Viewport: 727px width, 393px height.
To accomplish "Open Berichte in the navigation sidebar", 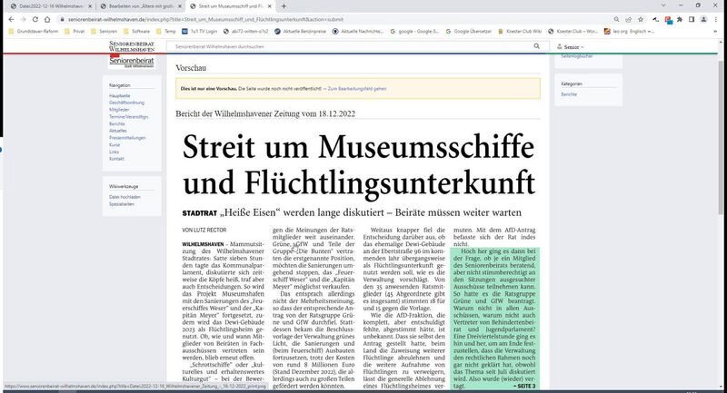I will click(117, 123).
